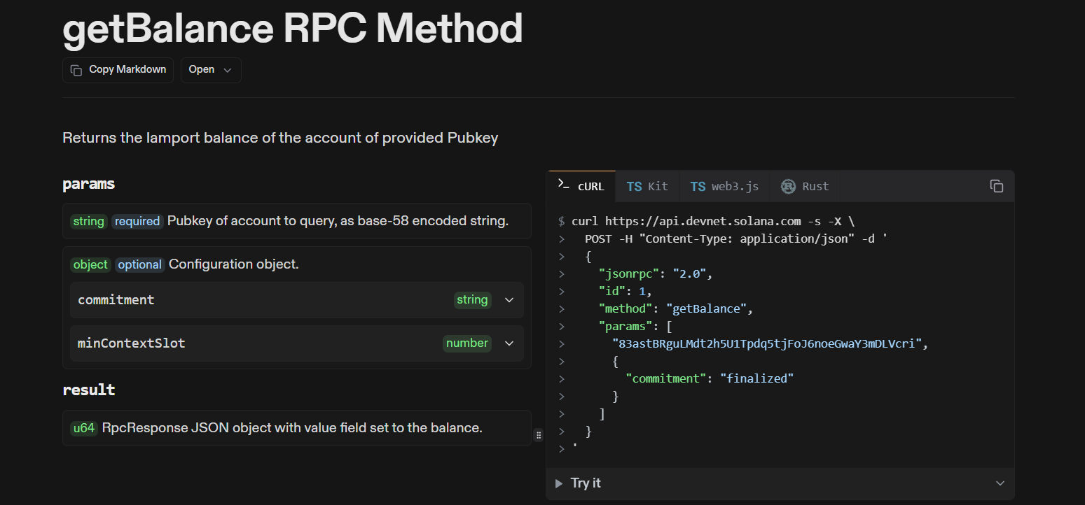Viewport: 1085px width, 505px height.
Task: Click the params section heading
Action: click(x=89, y=184)
